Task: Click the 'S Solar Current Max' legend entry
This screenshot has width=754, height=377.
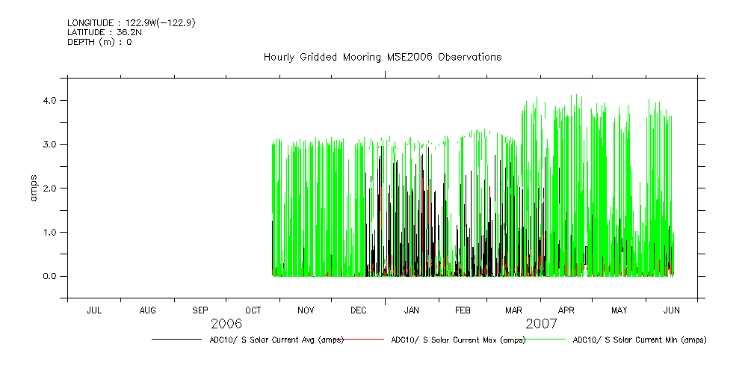Action: 457,340
